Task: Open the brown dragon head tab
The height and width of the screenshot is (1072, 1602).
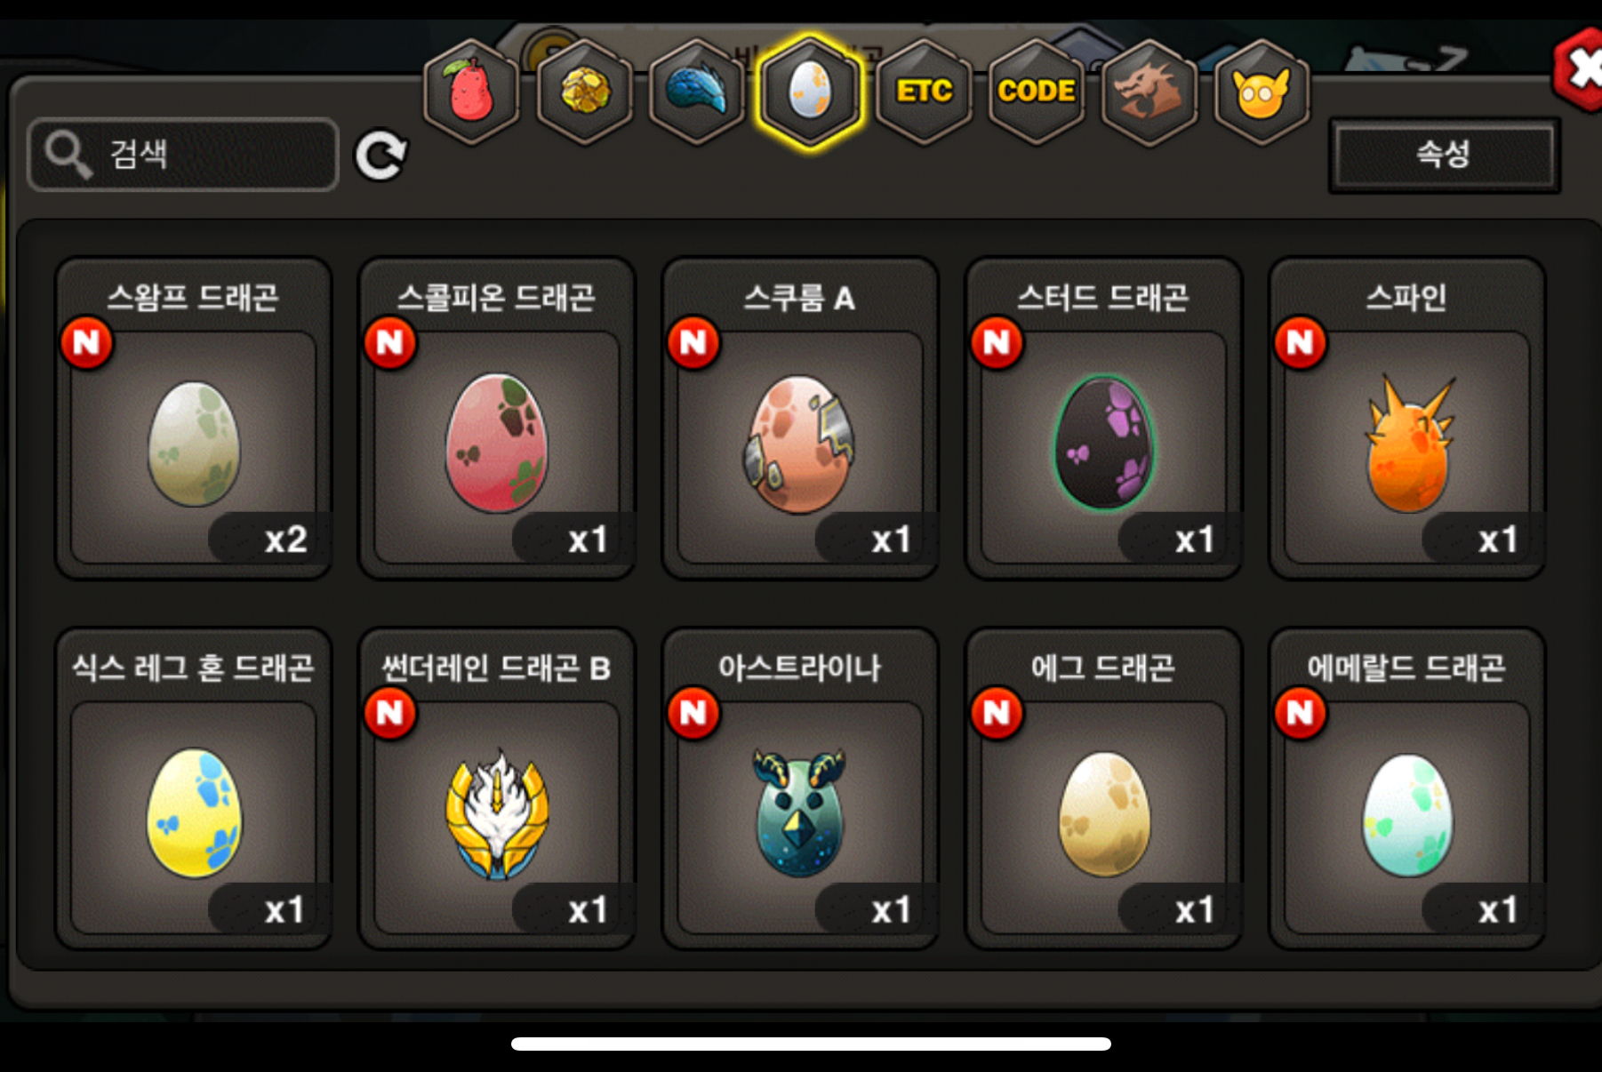Action: click(1149, 92)
